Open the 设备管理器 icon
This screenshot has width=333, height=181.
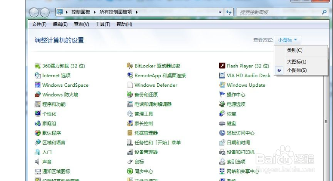click(x=130, y=152)
